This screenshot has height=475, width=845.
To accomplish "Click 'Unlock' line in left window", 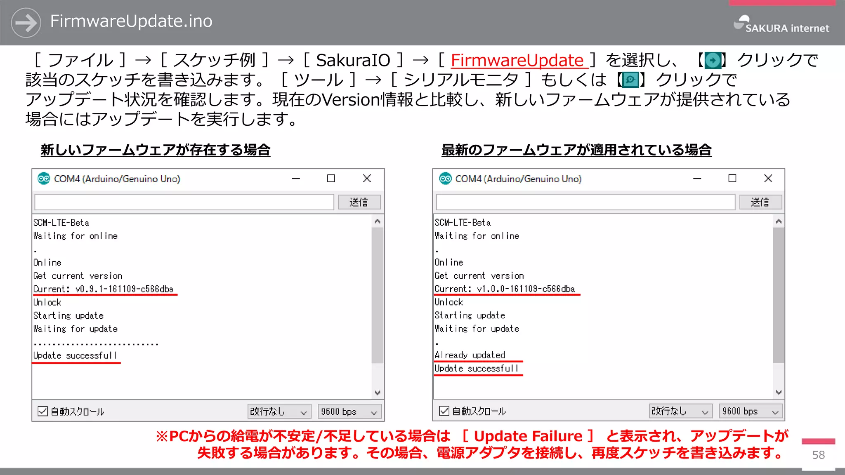I will click(x=47, y=302).
